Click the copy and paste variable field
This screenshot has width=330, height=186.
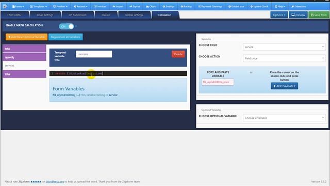(218, 82)
